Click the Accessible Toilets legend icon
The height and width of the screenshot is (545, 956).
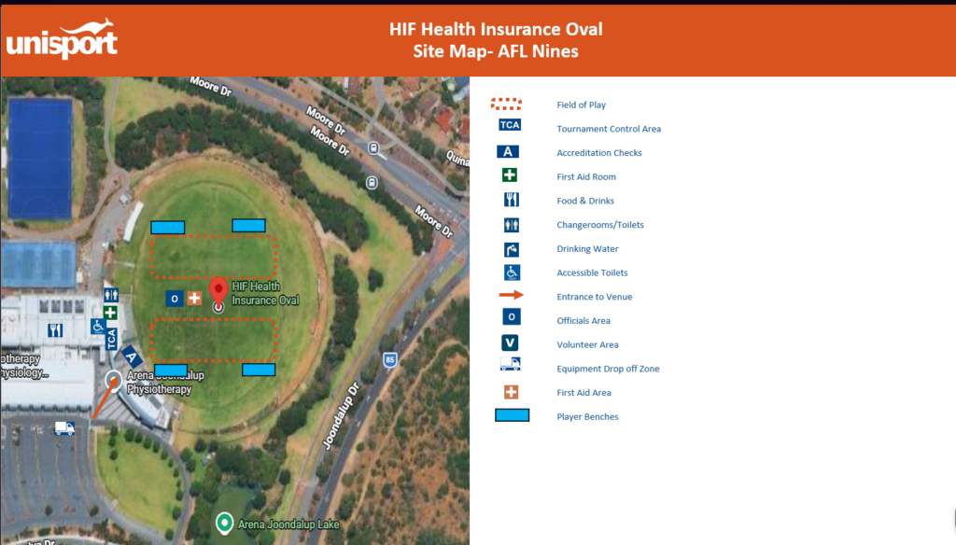(512, 272)
